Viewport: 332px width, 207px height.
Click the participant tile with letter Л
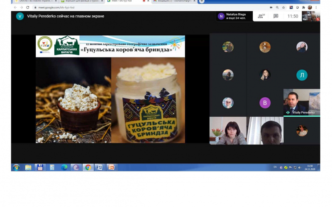click(302, 75)
